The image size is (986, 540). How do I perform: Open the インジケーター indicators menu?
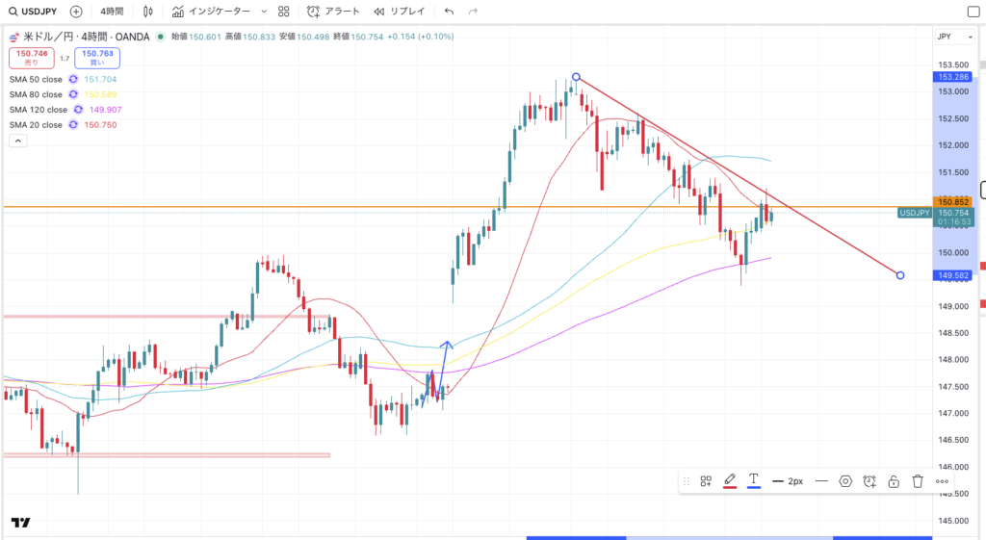click(210, 12)
